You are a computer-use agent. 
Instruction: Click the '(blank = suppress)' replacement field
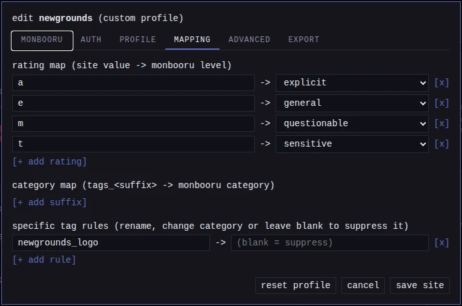[330, 243]
